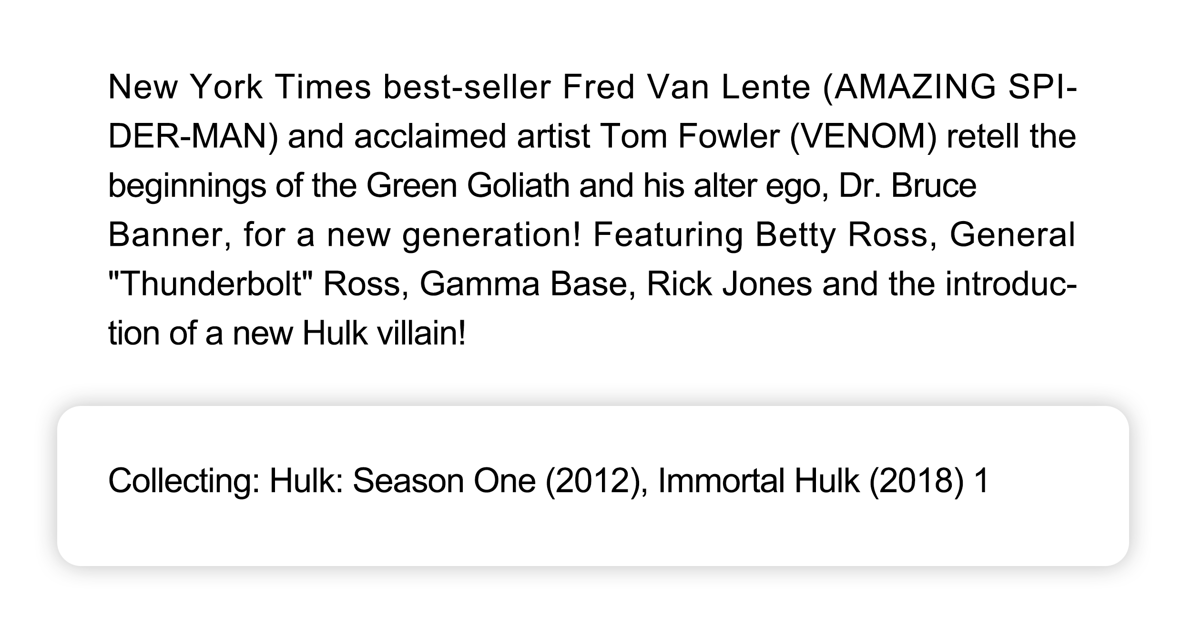This screenshot has width=1182, height=638.
Task: Click the 'Collecting:' label in the card
Action: (x=184, y=480)
